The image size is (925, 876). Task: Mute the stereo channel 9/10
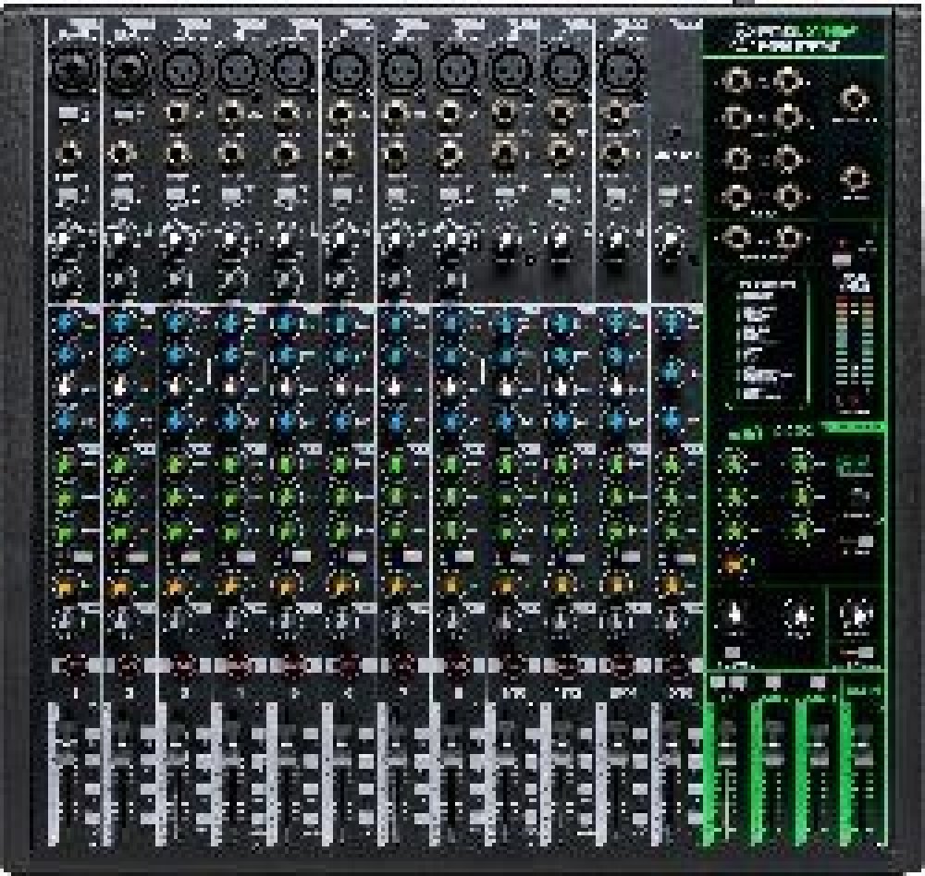[509, 663]
